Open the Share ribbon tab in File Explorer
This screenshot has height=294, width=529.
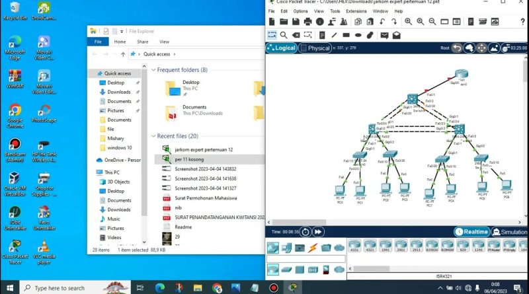tap(143, 42)
